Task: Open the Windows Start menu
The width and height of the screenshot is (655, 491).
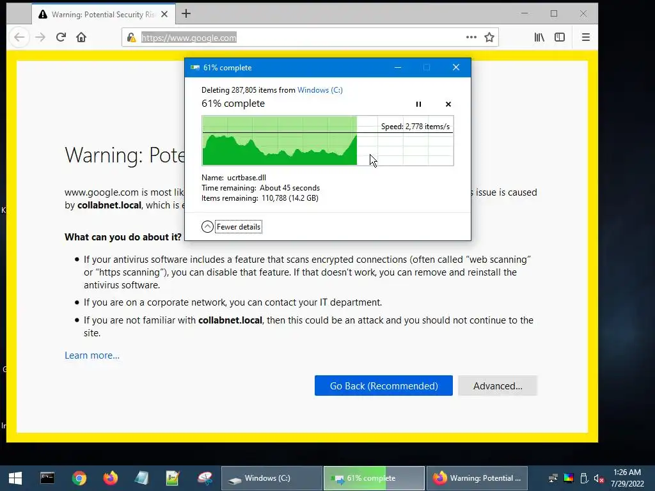Action: coord(15,478)
